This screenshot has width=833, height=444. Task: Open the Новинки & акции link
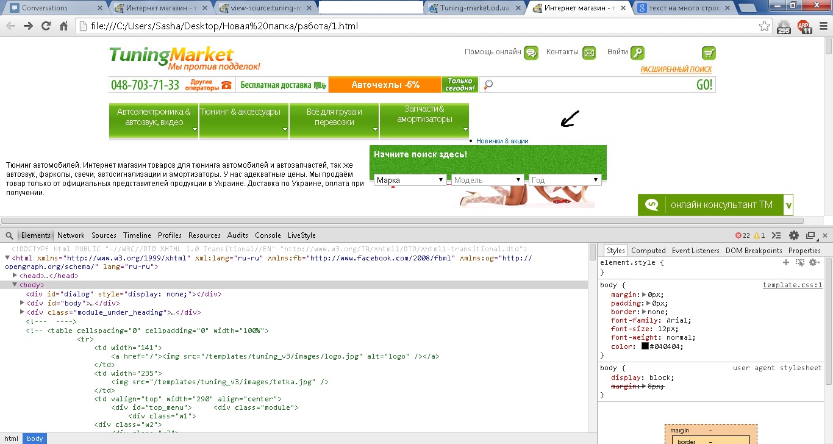point(502,141)
